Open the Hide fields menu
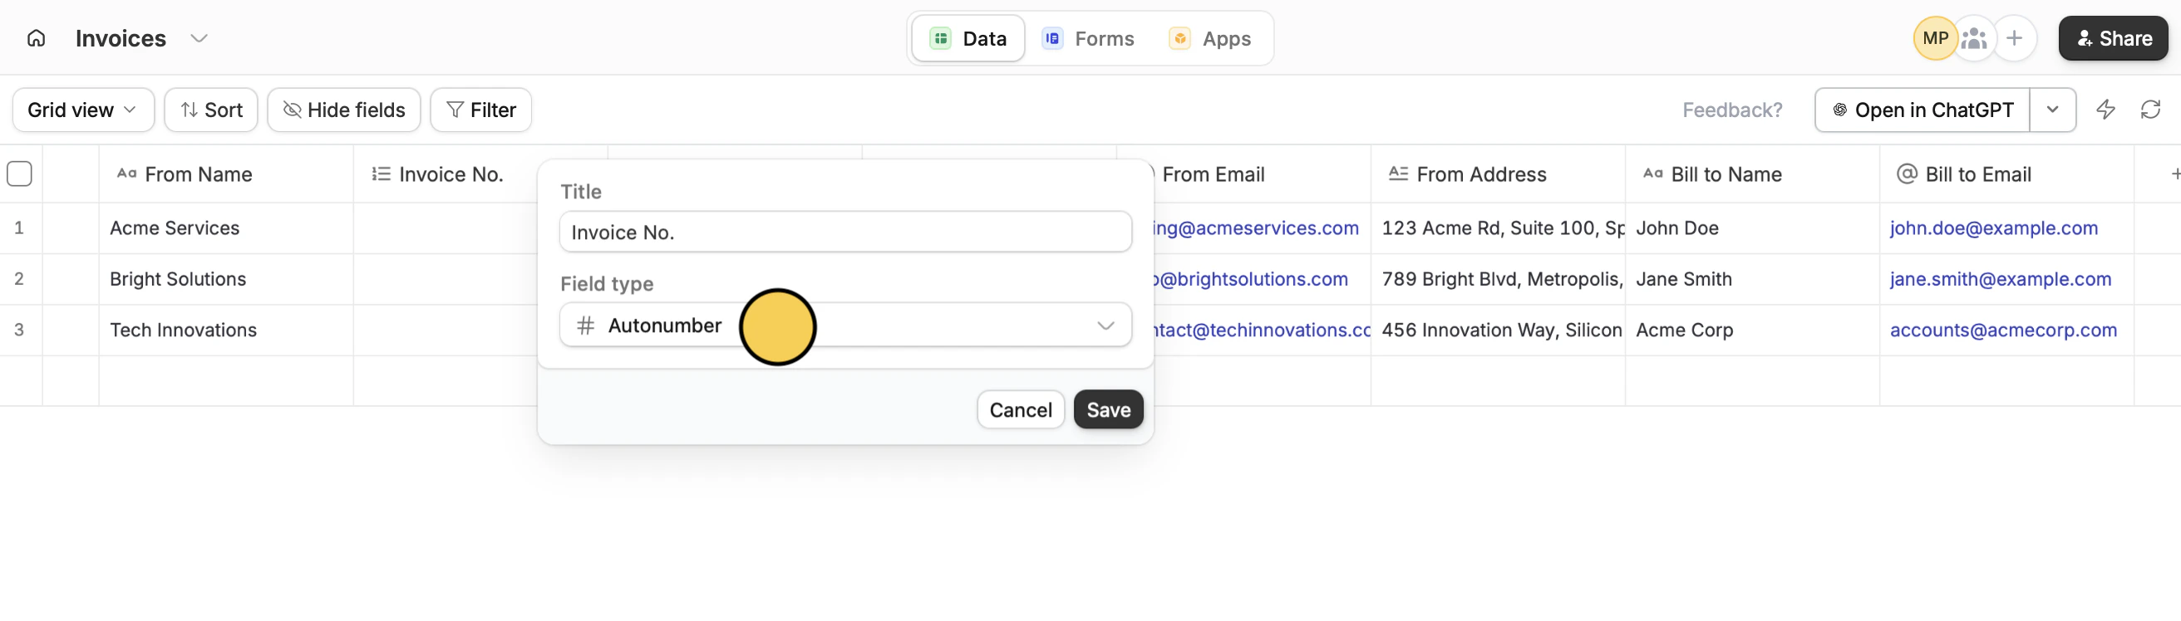2181x621 pixels. 344,110
